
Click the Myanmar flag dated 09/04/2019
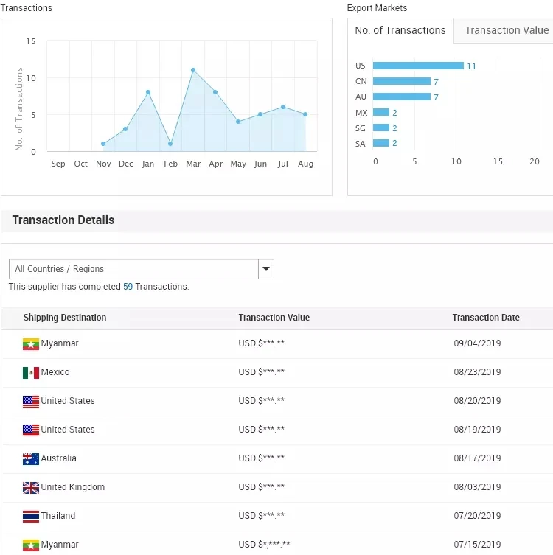tap(30, 344)
